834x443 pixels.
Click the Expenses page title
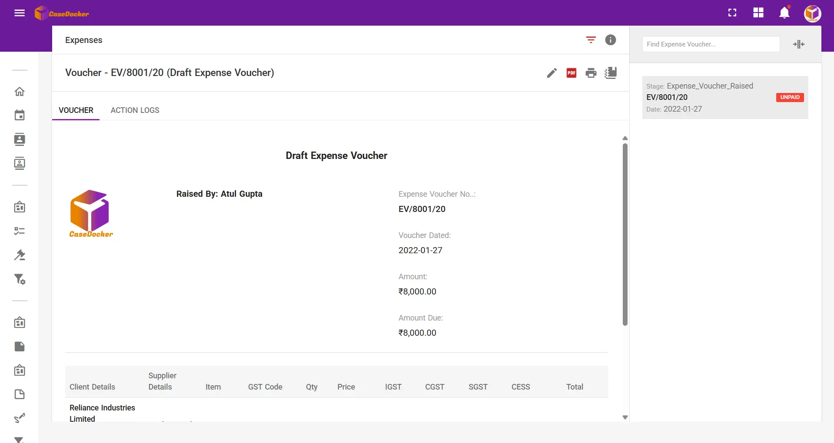pyautogui.click(x=84, y=40)
